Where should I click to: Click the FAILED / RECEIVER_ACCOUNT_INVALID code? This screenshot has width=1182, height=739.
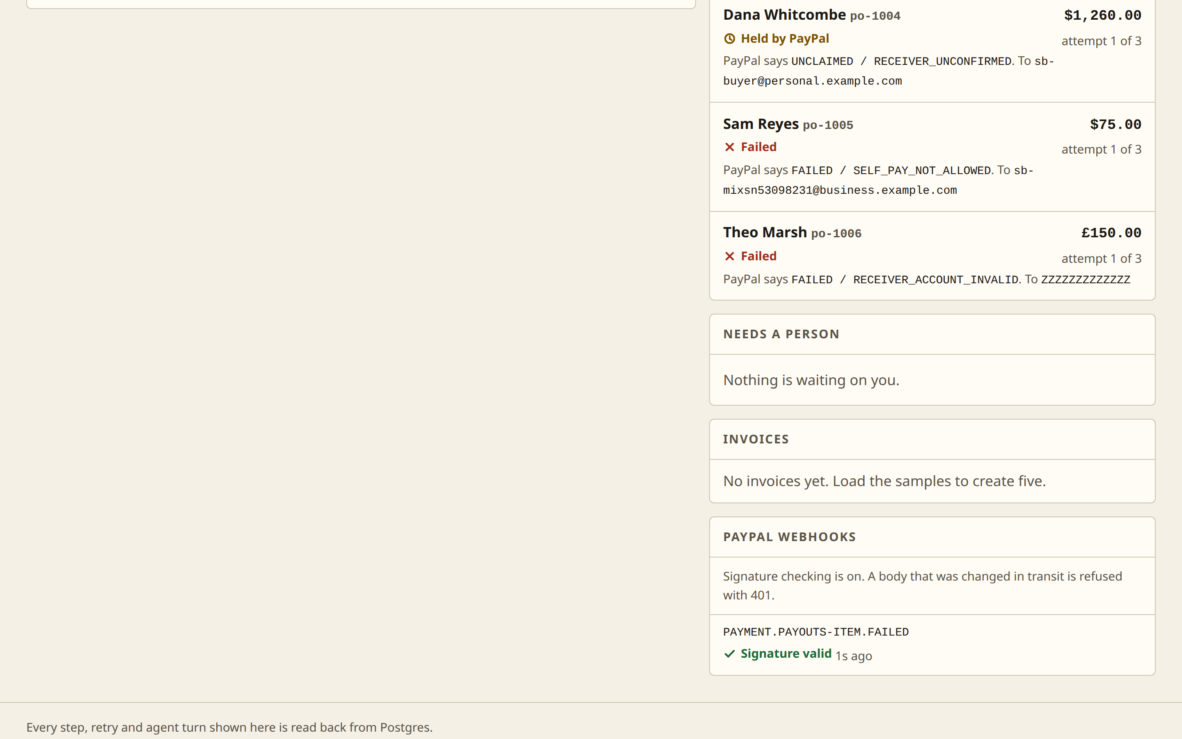[x=905, y=280]
